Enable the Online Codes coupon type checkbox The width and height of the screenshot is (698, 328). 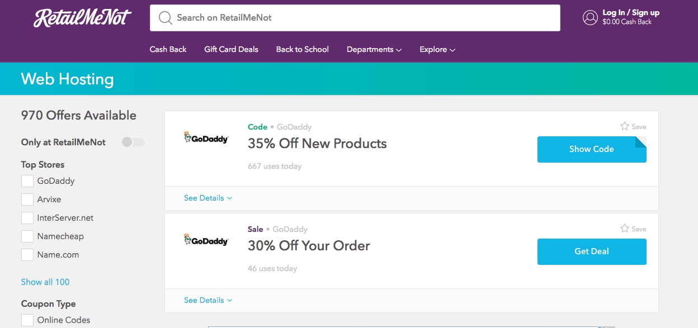(27, 320)
